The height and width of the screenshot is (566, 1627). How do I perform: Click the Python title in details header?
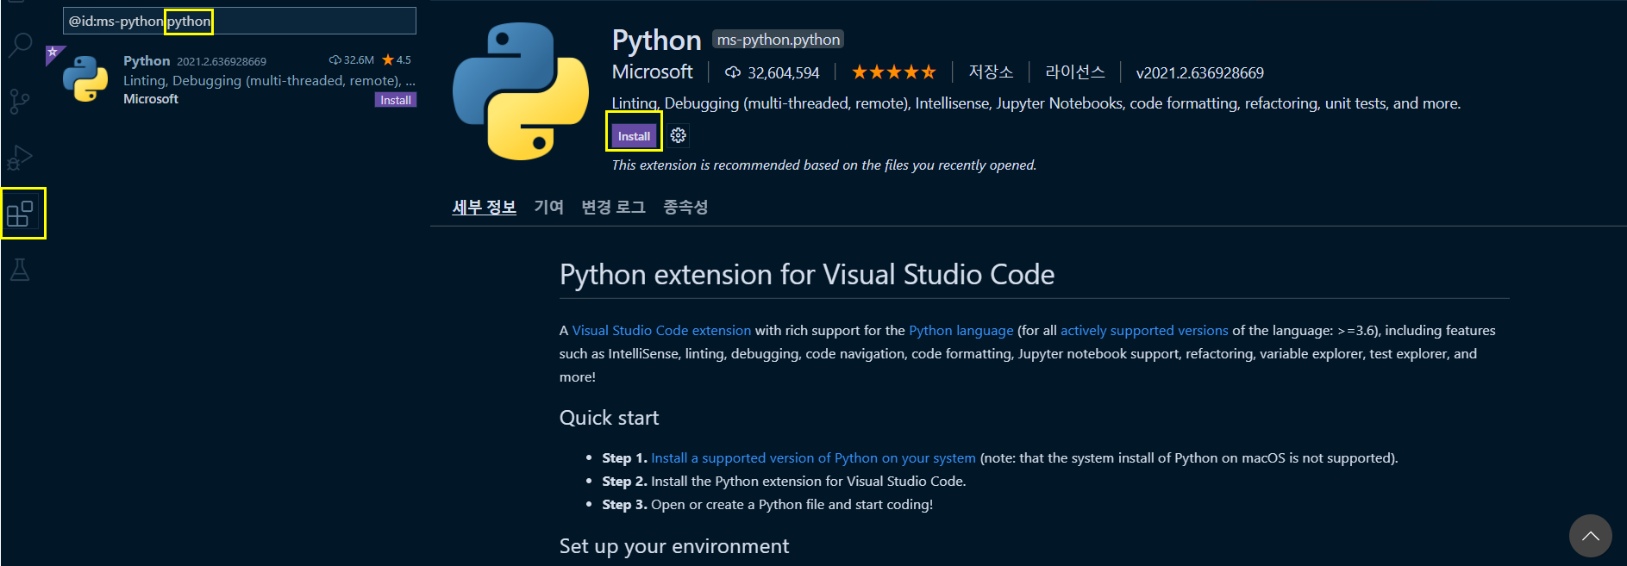point(656,40)
